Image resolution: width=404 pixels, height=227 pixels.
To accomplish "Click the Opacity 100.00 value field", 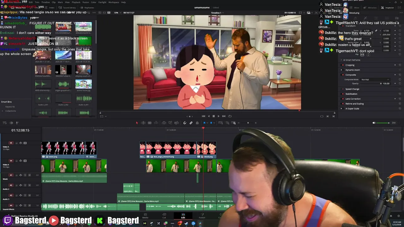I will pos(386,84).
